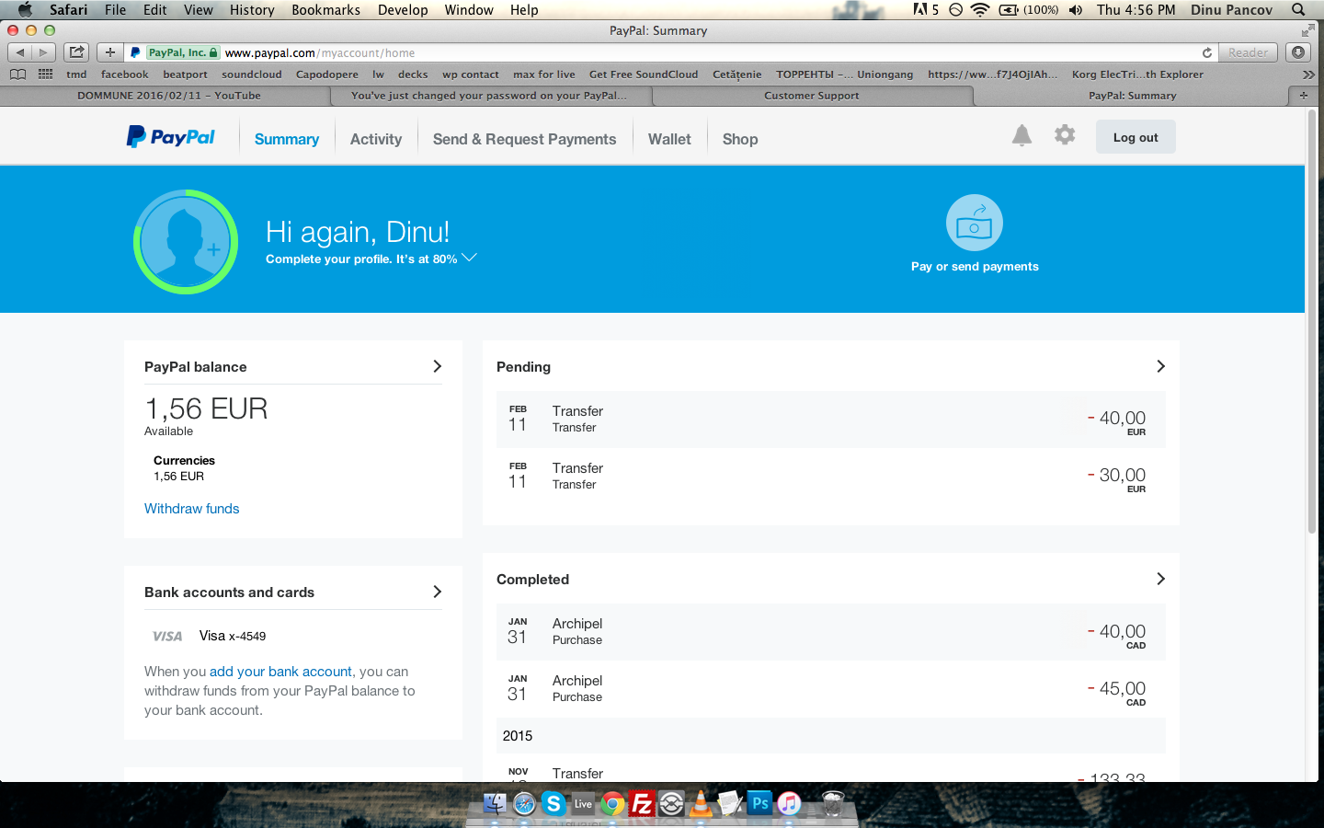Reload the page with the refresh icon
Image resolution: width=1324 pixels, height=828 pixels.
[1206, 52]
